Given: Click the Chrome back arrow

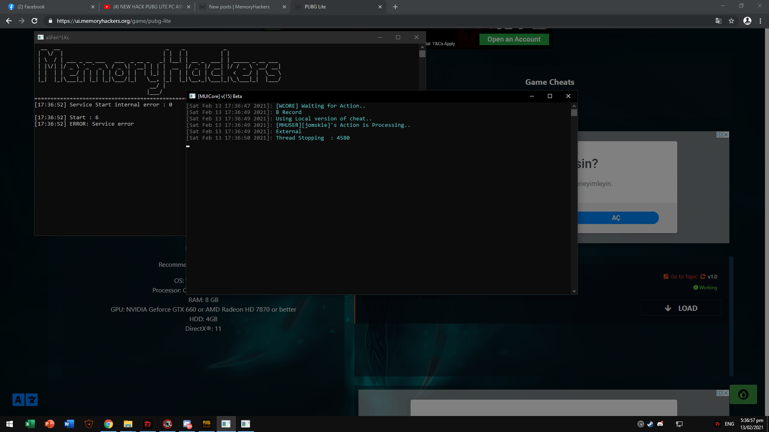Looking at the screenshot, I should click(x=9, y=21).
